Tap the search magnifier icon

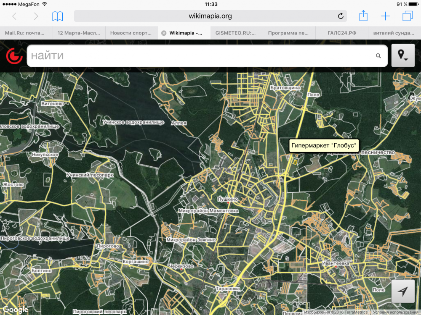(378, 56)
